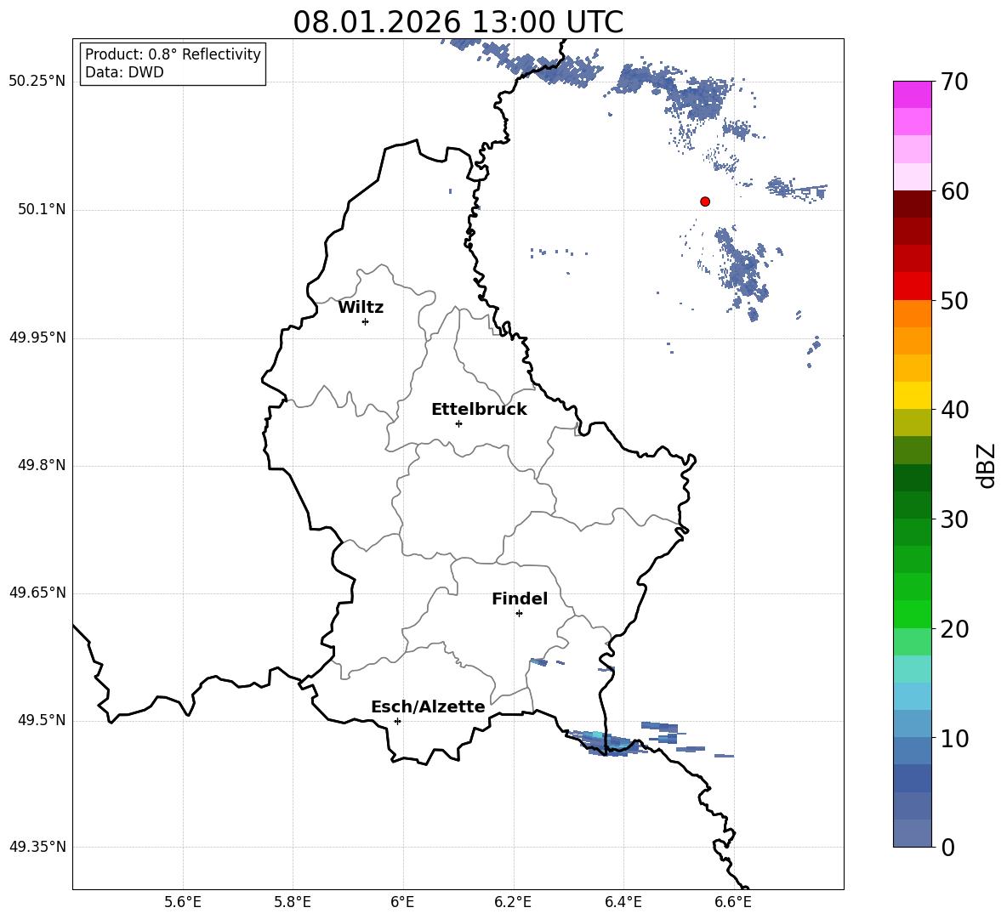Image resolution: width=1007 pixels, height=919 pixels.
Task: Click the 6.4°E longitude label
Action: pos(623,902)
